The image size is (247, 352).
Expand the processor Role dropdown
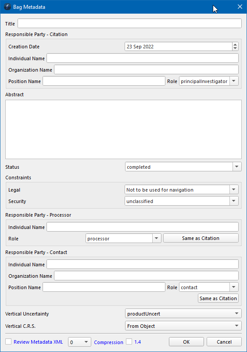157,238
